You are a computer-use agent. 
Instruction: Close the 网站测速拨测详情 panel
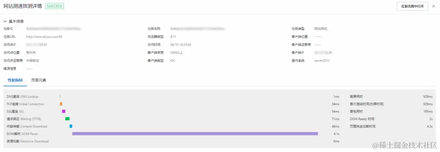(x=433, y=6)
